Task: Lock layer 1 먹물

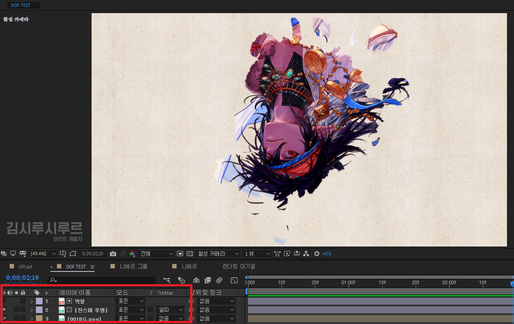Action: click(x=23, y=301)
